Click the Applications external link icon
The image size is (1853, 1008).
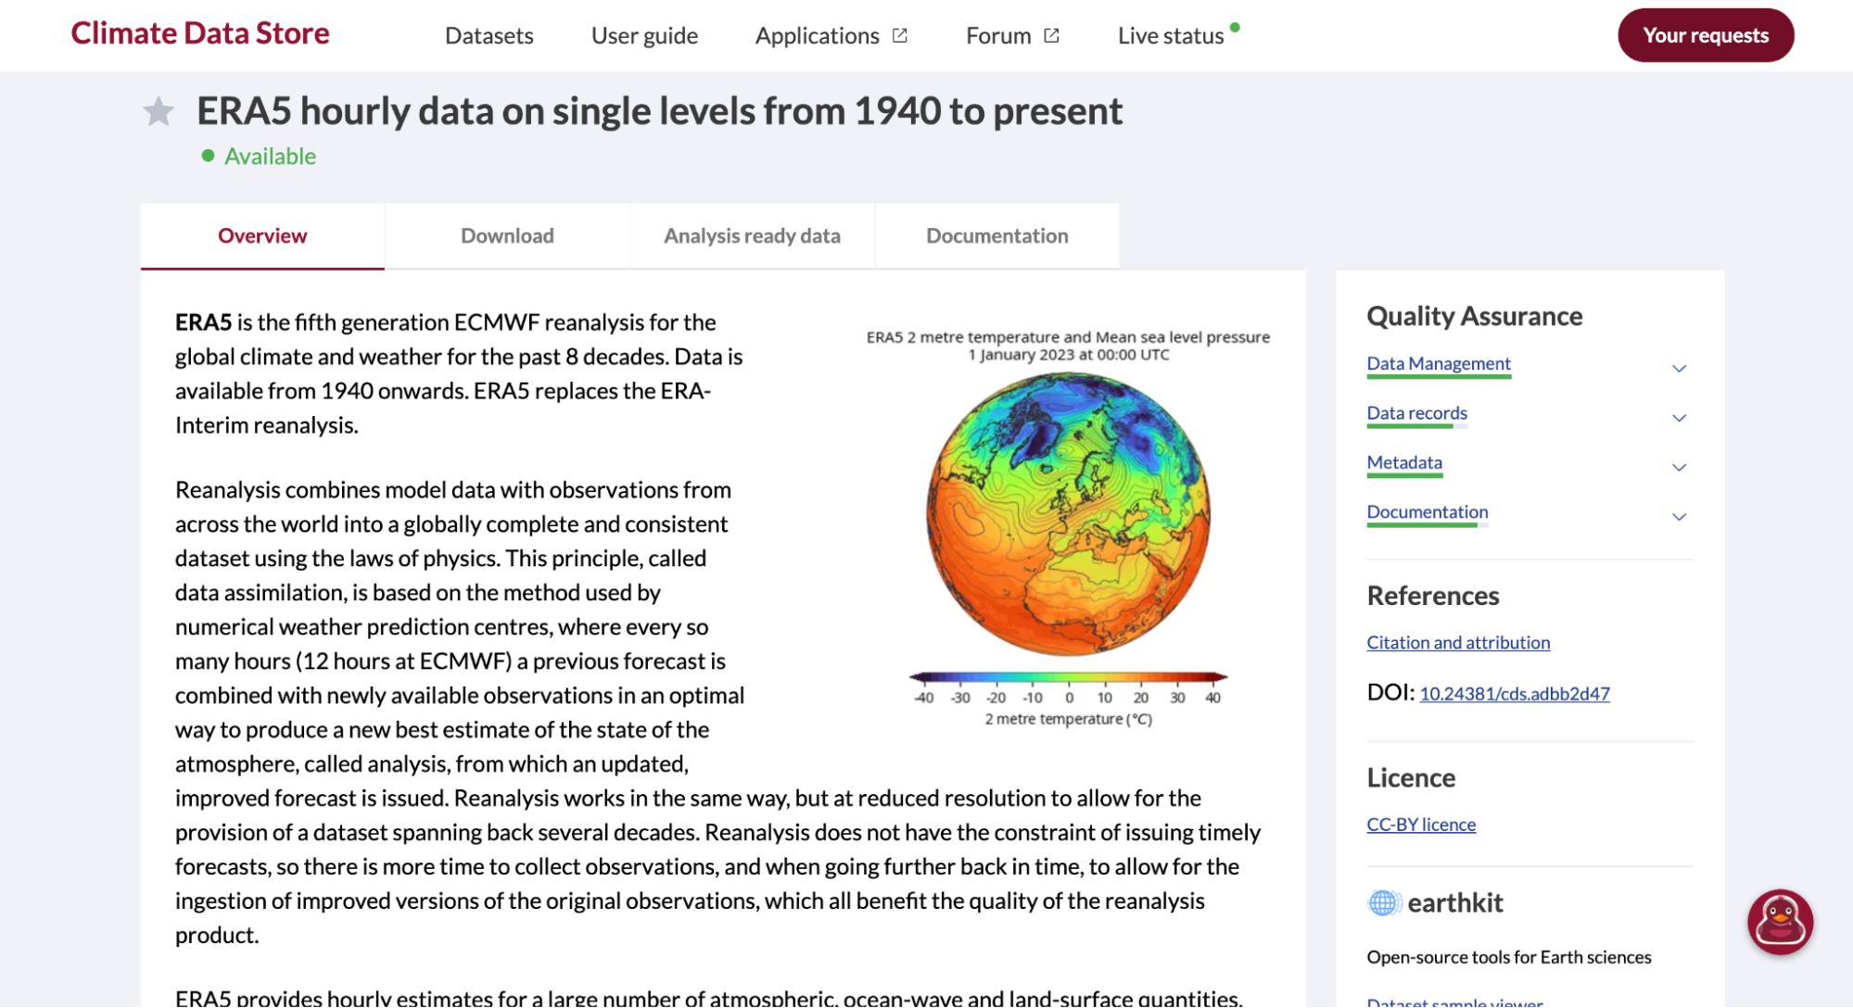(899, 35)
